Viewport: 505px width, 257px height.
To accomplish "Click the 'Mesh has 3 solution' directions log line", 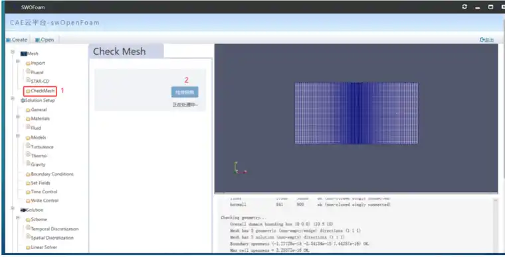I will pyautogui.click(x=287, y=237).
